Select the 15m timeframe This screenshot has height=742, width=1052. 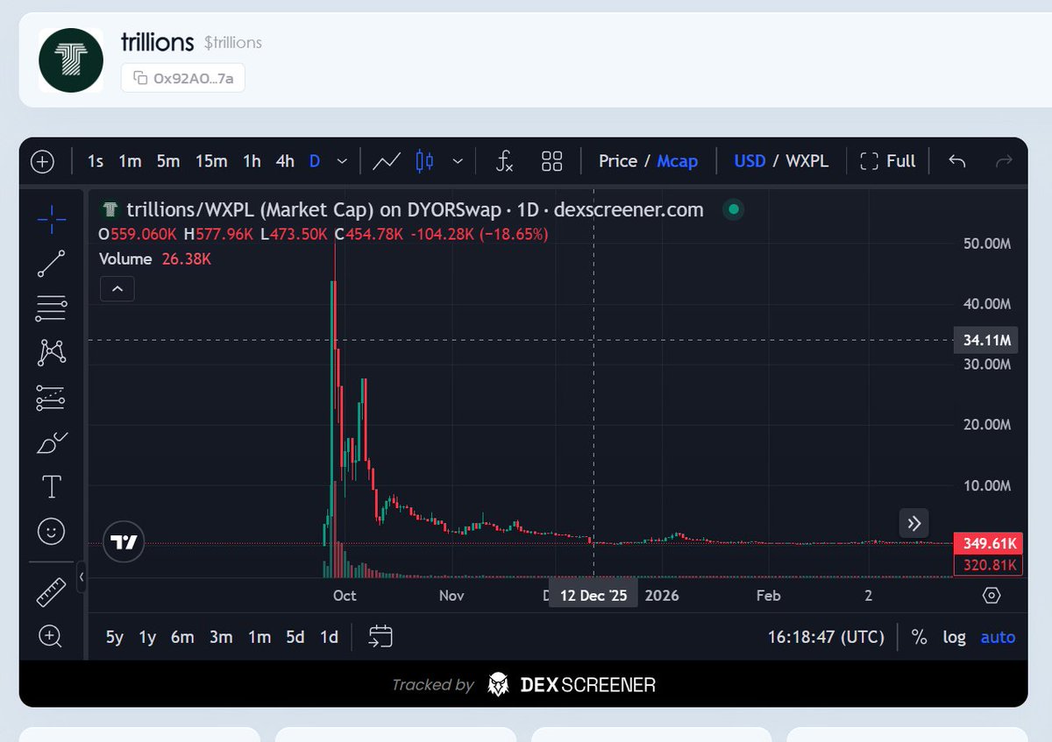point(211,161)
